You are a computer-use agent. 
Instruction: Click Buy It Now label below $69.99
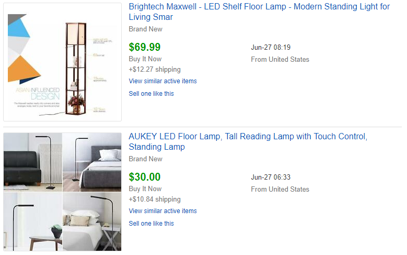click(145, 59)
